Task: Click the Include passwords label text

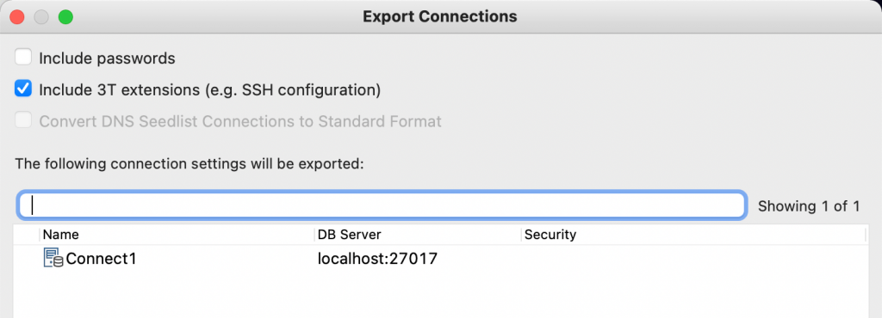Action: point(107,58)
